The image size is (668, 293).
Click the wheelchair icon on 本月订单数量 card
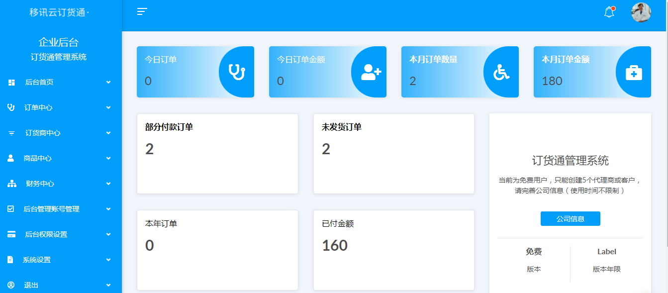click(501, 72)
